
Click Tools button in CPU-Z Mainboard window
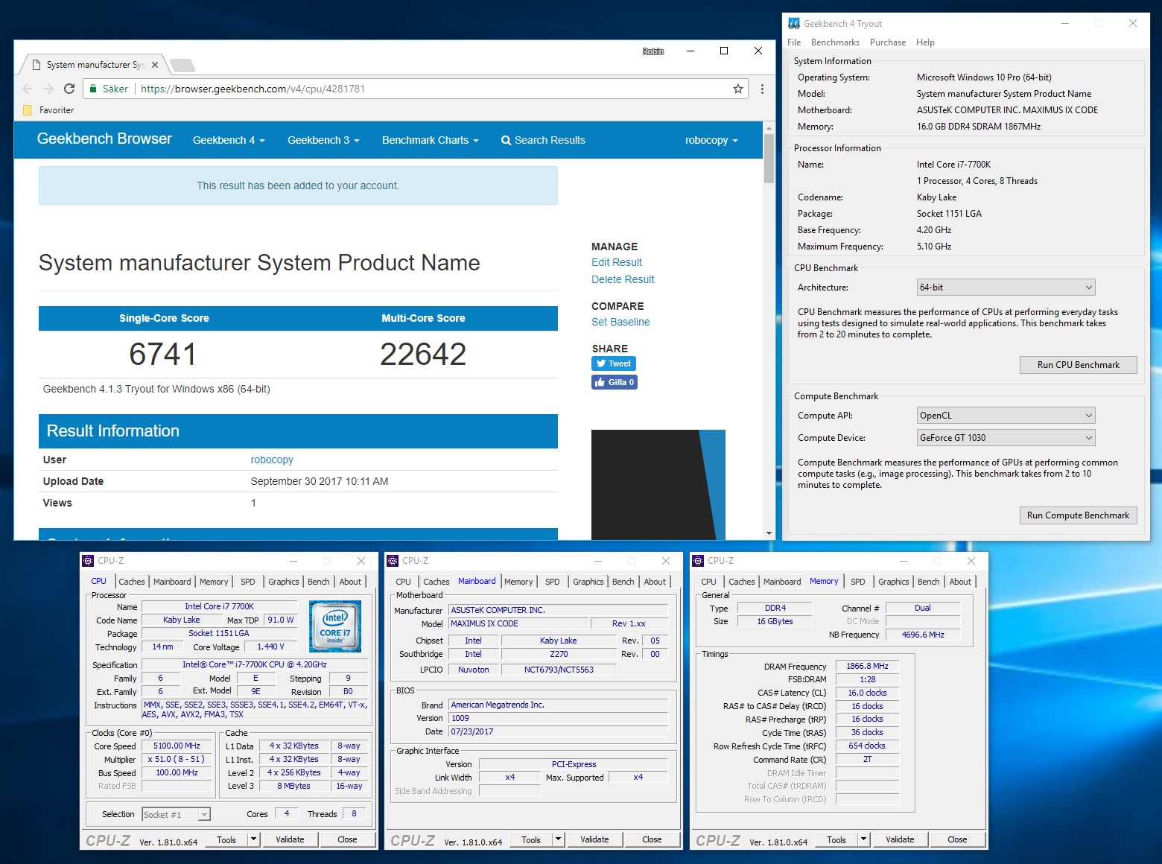[x=531, y=839]
